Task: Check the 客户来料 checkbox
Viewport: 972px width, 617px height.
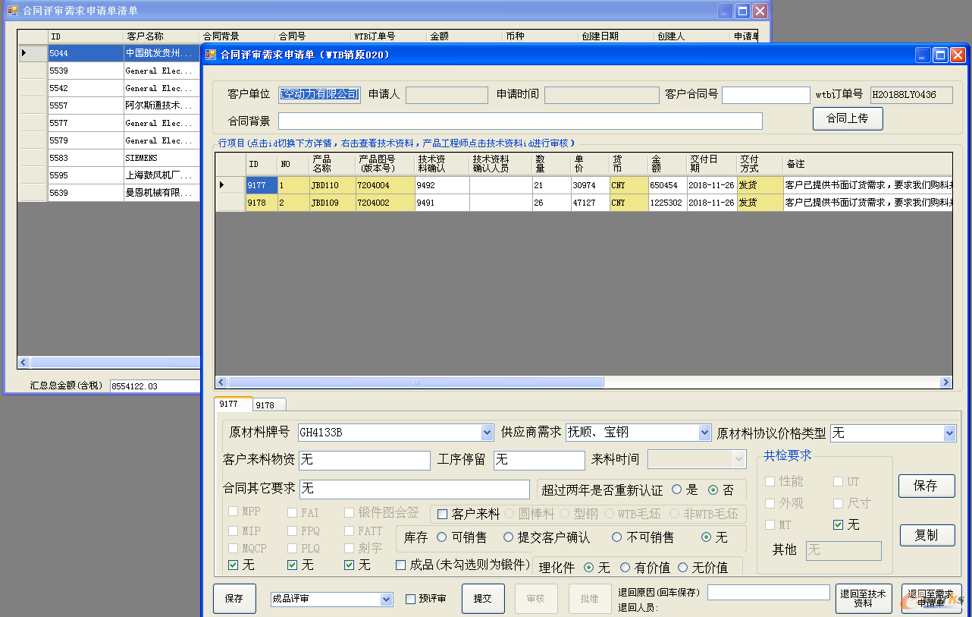Action: coord(442,515)
